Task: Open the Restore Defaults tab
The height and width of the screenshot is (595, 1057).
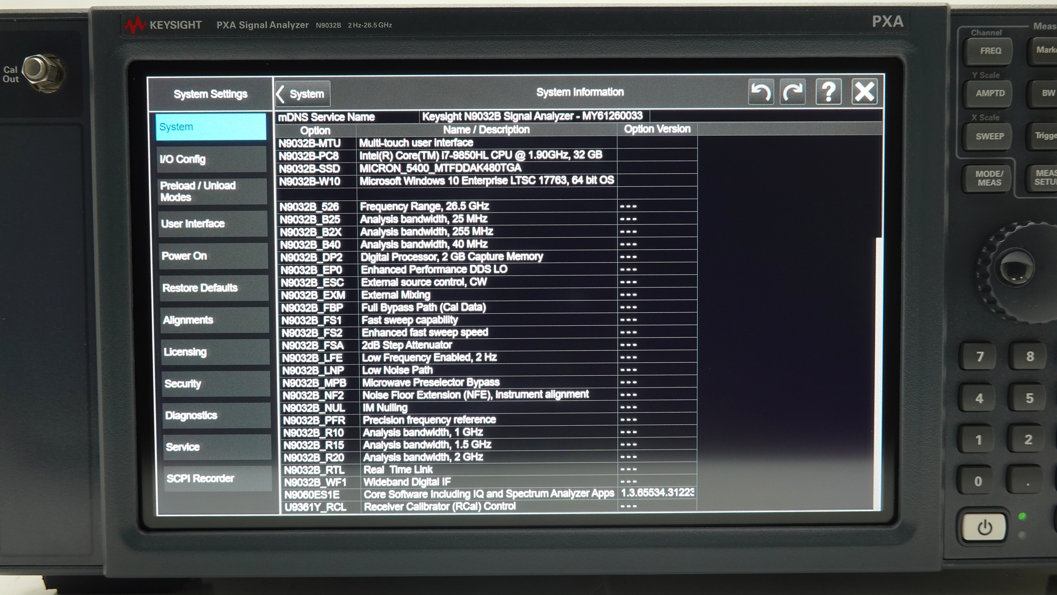Action: [x=214, y=288]
